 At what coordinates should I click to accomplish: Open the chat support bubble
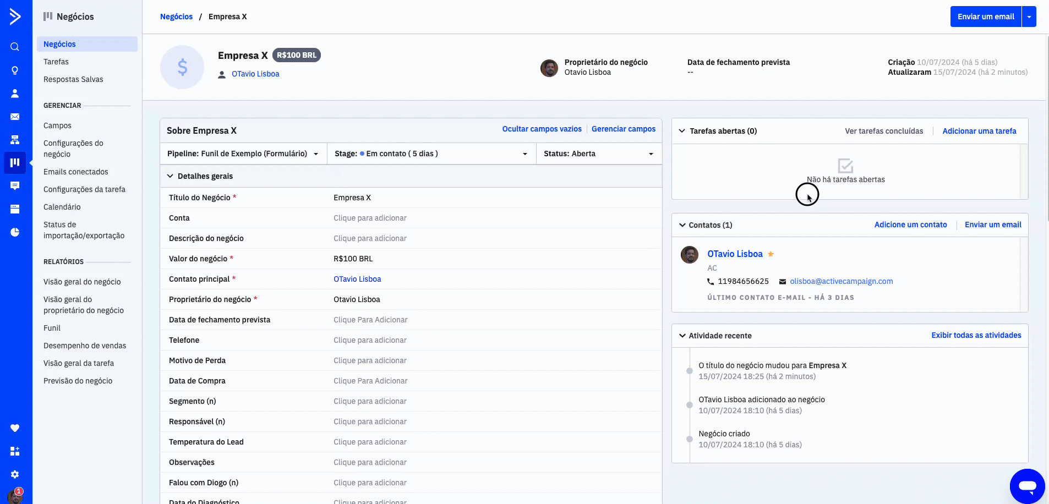1027,486
